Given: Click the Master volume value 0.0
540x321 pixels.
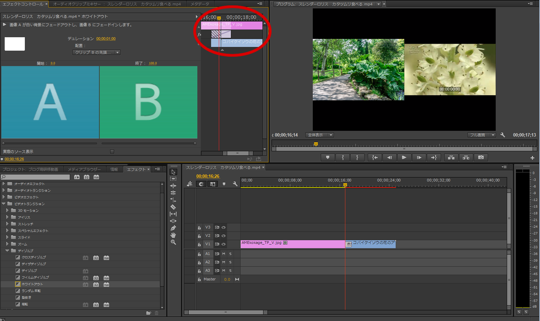Looking at the screenshot, I should tap(227, 279).
